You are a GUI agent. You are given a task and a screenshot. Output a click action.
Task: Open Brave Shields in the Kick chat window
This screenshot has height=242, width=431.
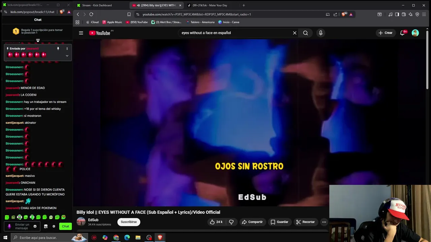pos(62,12)
